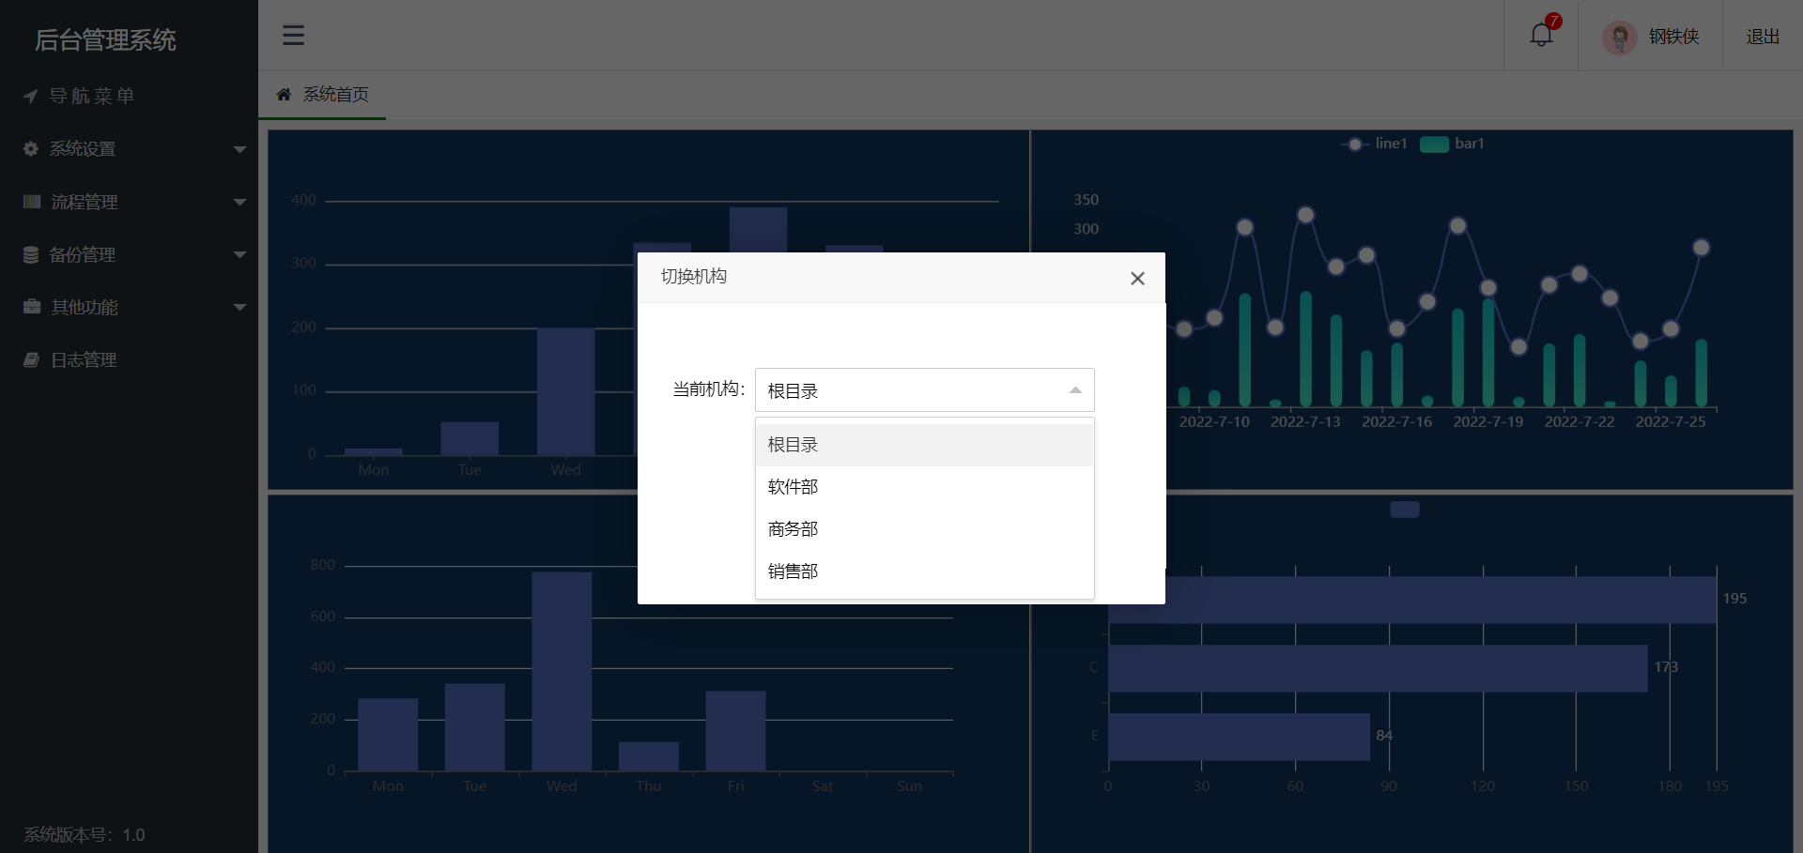Select 软件部 from the organization list
The height and width of the screenshot is (853, 1803).
[792, 486]
